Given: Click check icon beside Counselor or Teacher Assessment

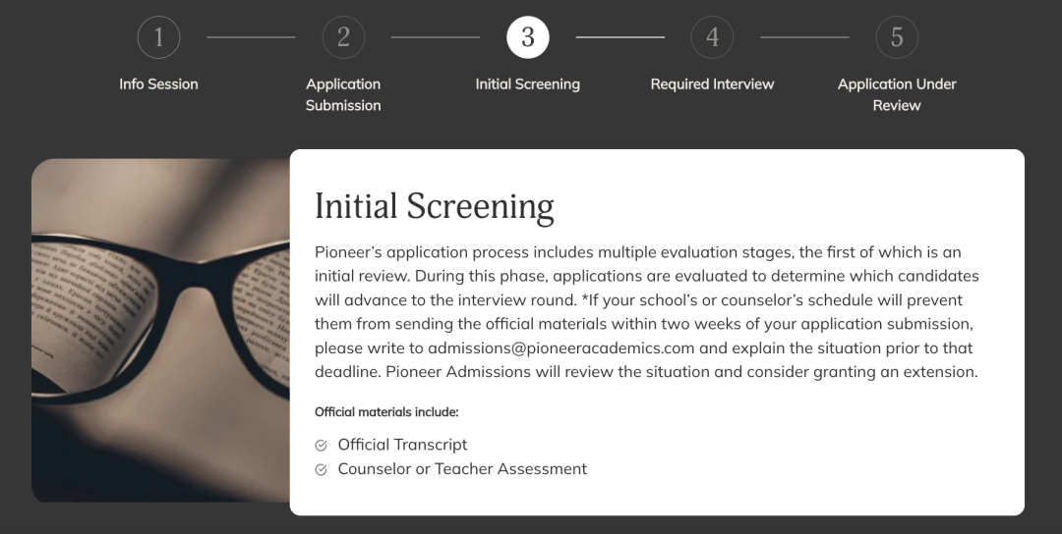Looking at the screenshot, I should [x=321, y=470].
